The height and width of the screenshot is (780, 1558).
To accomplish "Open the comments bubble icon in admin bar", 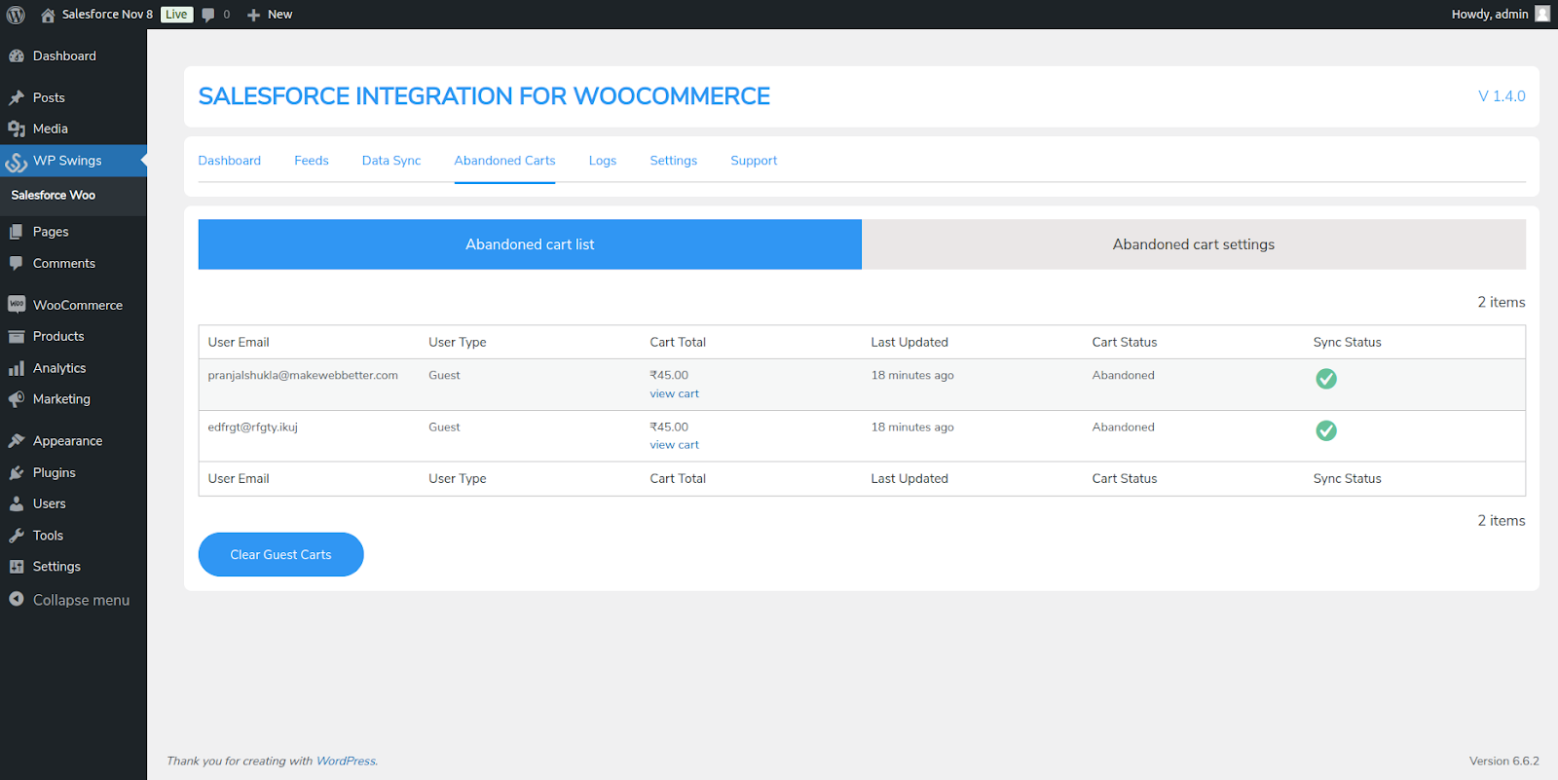I will 208,15.
